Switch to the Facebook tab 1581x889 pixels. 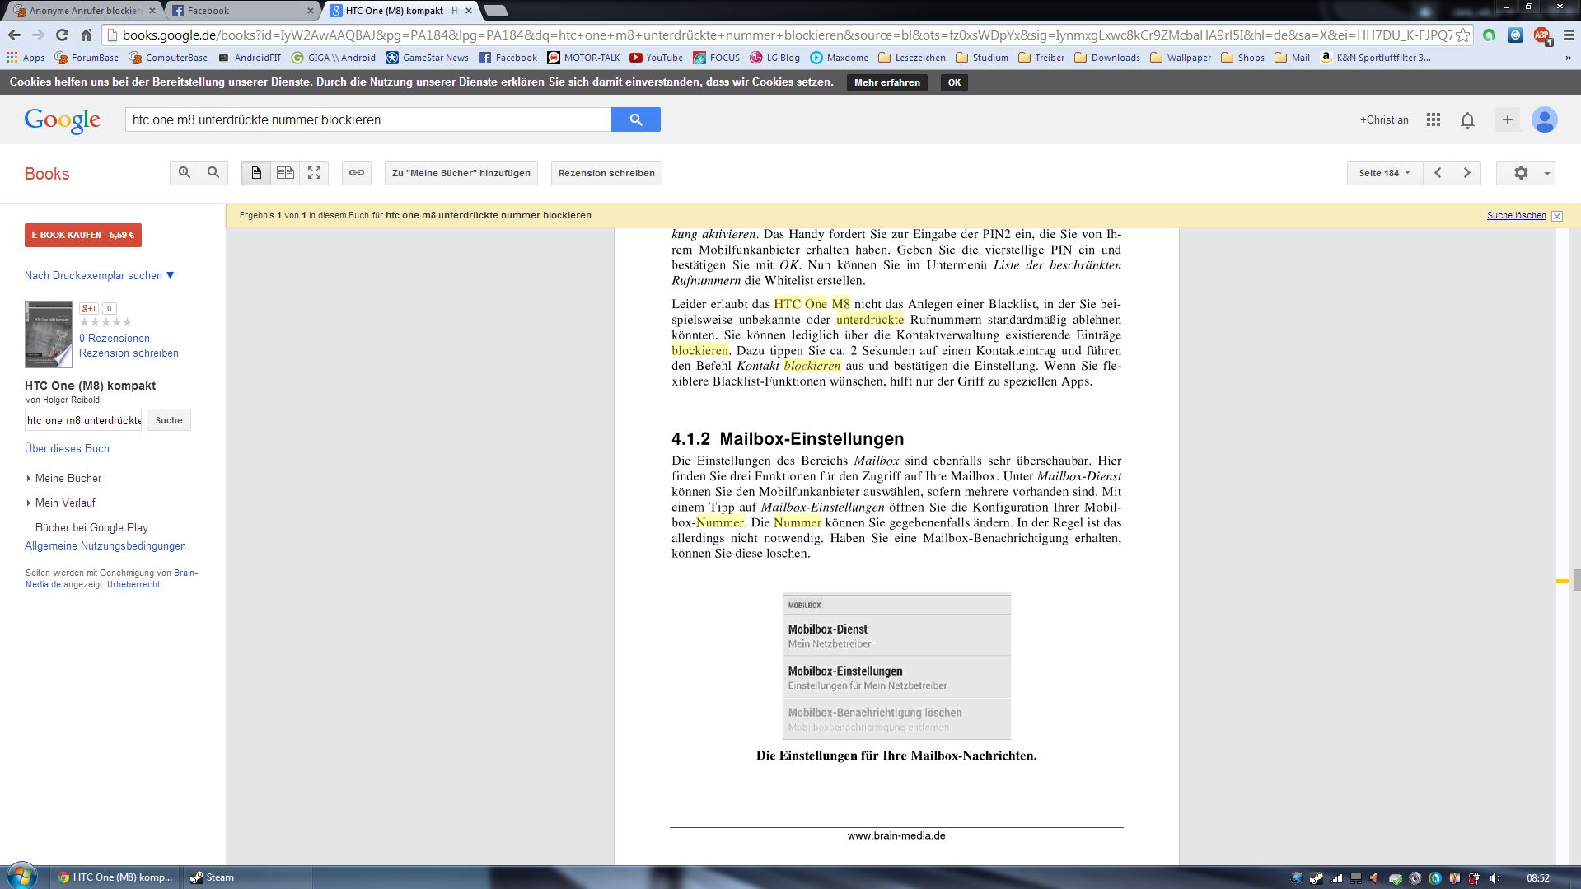coord(242,11)
